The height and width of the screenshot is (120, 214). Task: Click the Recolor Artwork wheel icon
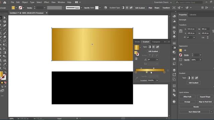pyautogui.click(x=105, y=8)
